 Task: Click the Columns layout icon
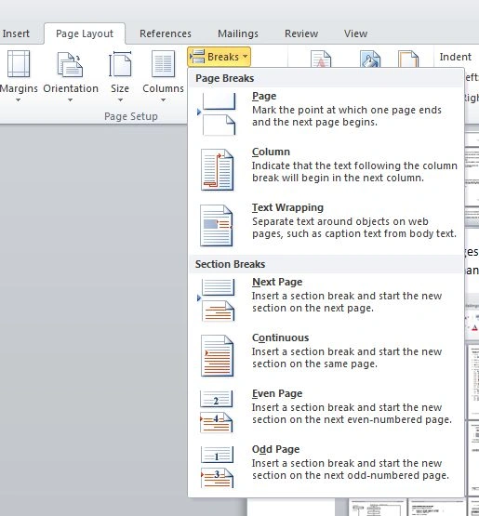tap(163, 64)
